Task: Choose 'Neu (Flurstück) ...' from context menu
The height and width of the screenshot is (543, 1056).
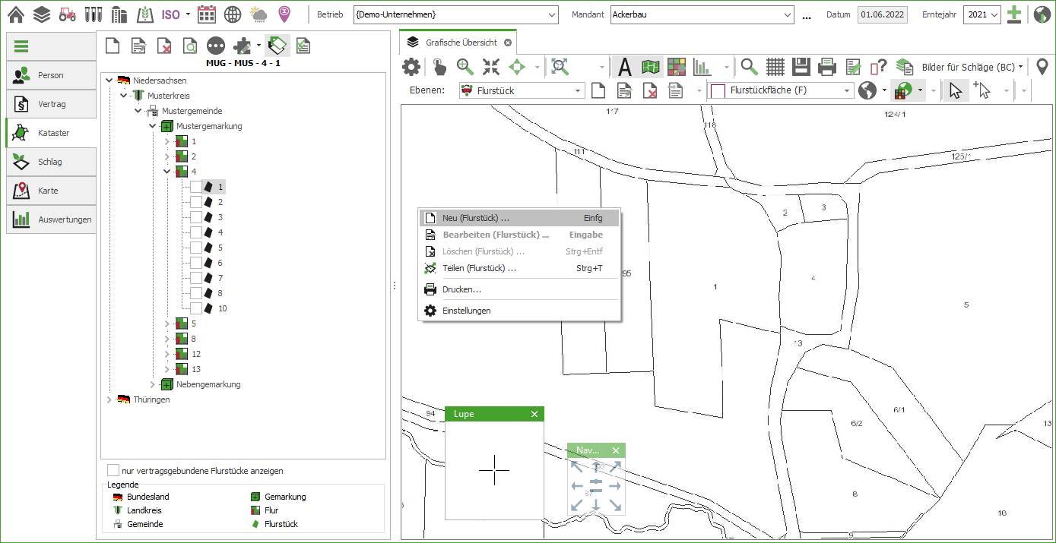Action: (476, 218)
